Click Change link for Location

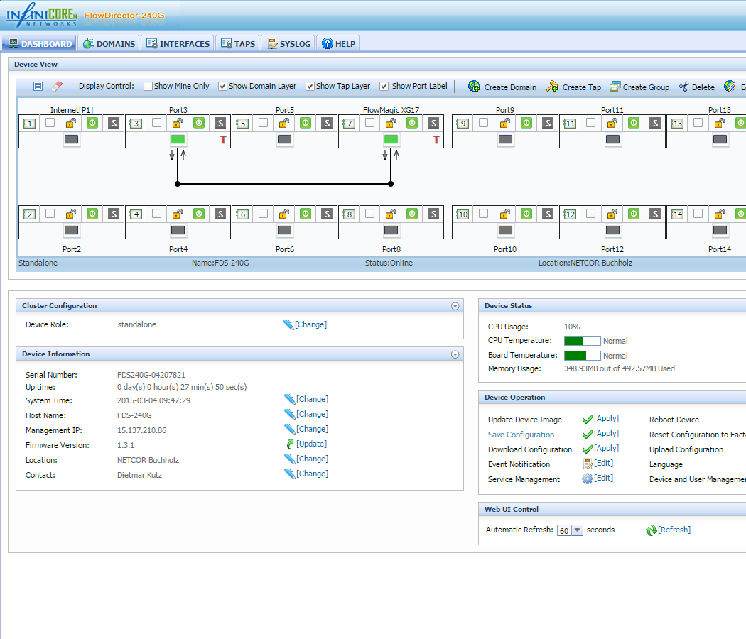pos(312,459)
